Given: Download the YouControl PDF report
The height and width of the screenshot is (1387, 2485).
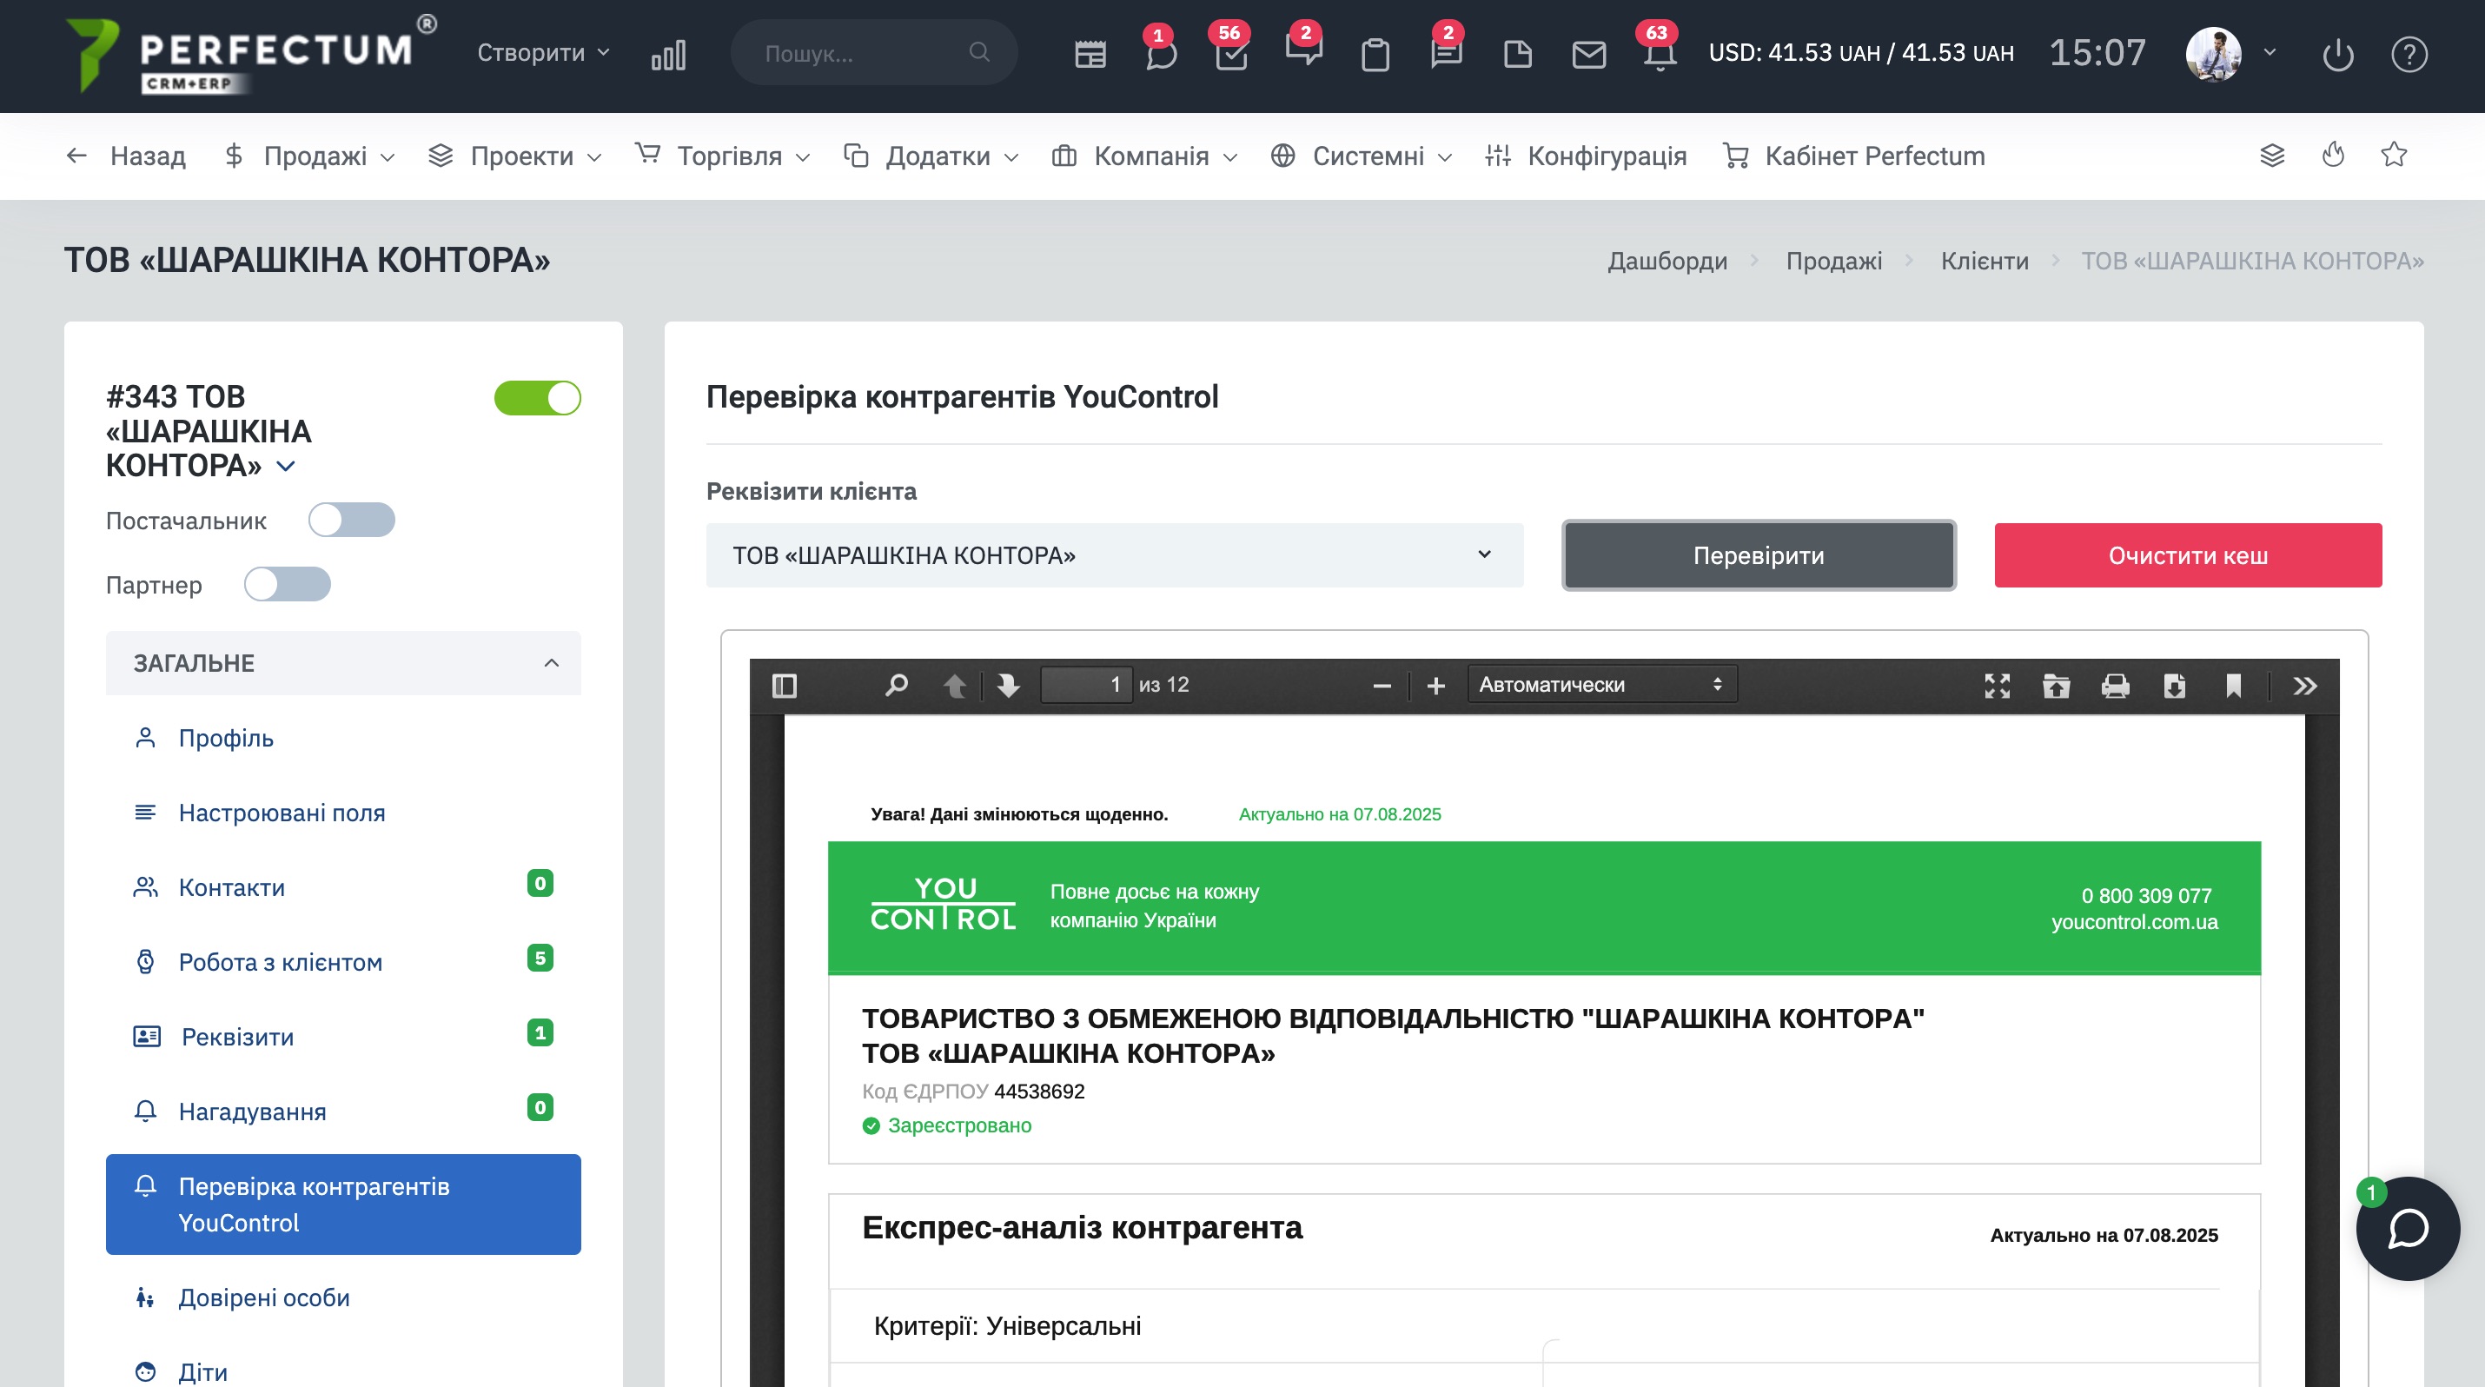Looking at the screenshot, I should (2174, 686).
